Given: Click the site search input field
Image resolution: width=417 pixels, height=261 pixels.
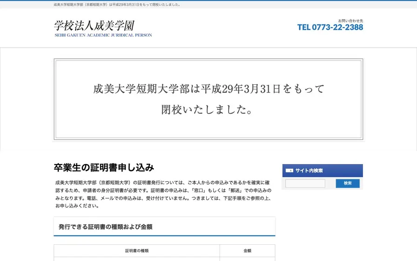Looking at the screenshot, I should click(305, 184).
